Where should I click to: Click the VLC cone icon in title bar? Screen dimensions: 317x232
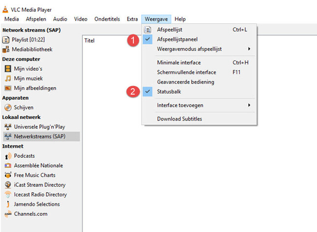(5, 9)
